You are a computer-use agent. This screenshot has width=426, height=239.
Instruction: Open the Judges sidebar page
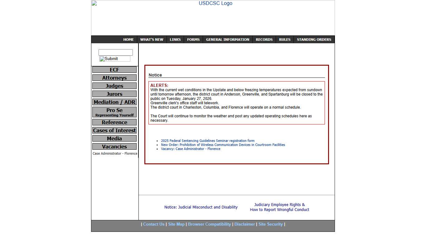(x=114, y=86)
